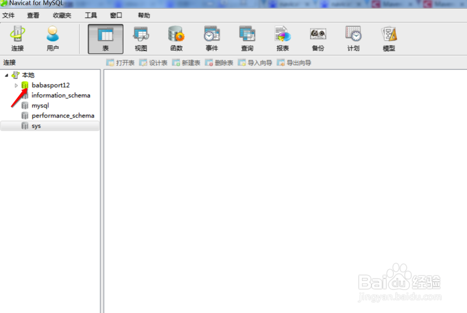Open the 窗口 (Window) menu
The height and width of the screenshot is (313, 467).
[x=116, y=15]
